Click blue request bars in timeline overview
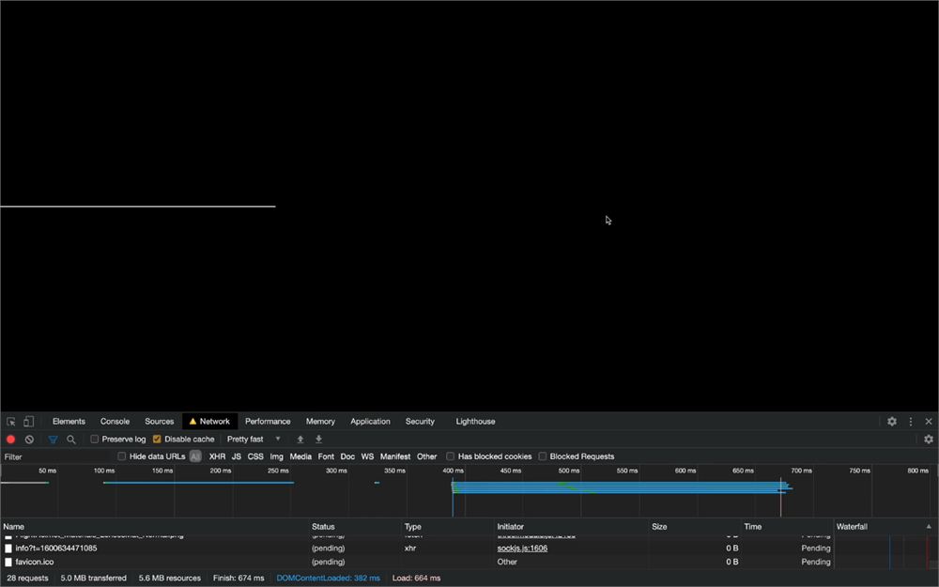Image resolution: width=939 pixels, height=587 pixels. (621, 487)
